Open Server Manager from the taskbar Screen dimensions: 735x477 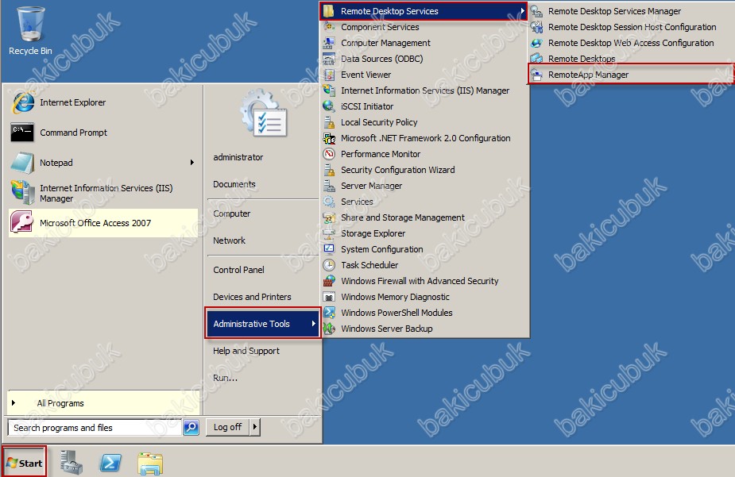point(72,463)
